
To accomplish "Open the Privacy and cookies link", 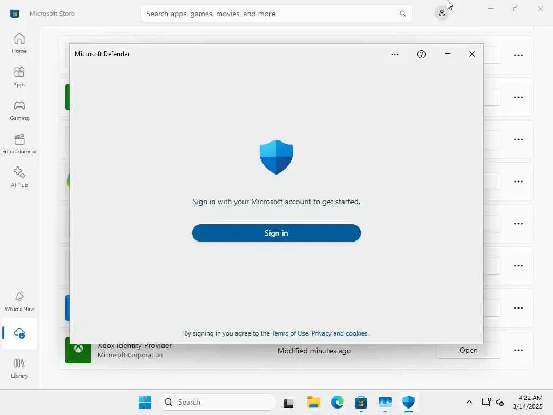I will [x=340, y=333].
